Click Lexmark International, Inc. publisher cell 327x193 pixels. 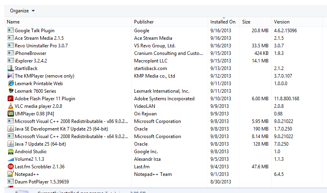coord(162,91)
